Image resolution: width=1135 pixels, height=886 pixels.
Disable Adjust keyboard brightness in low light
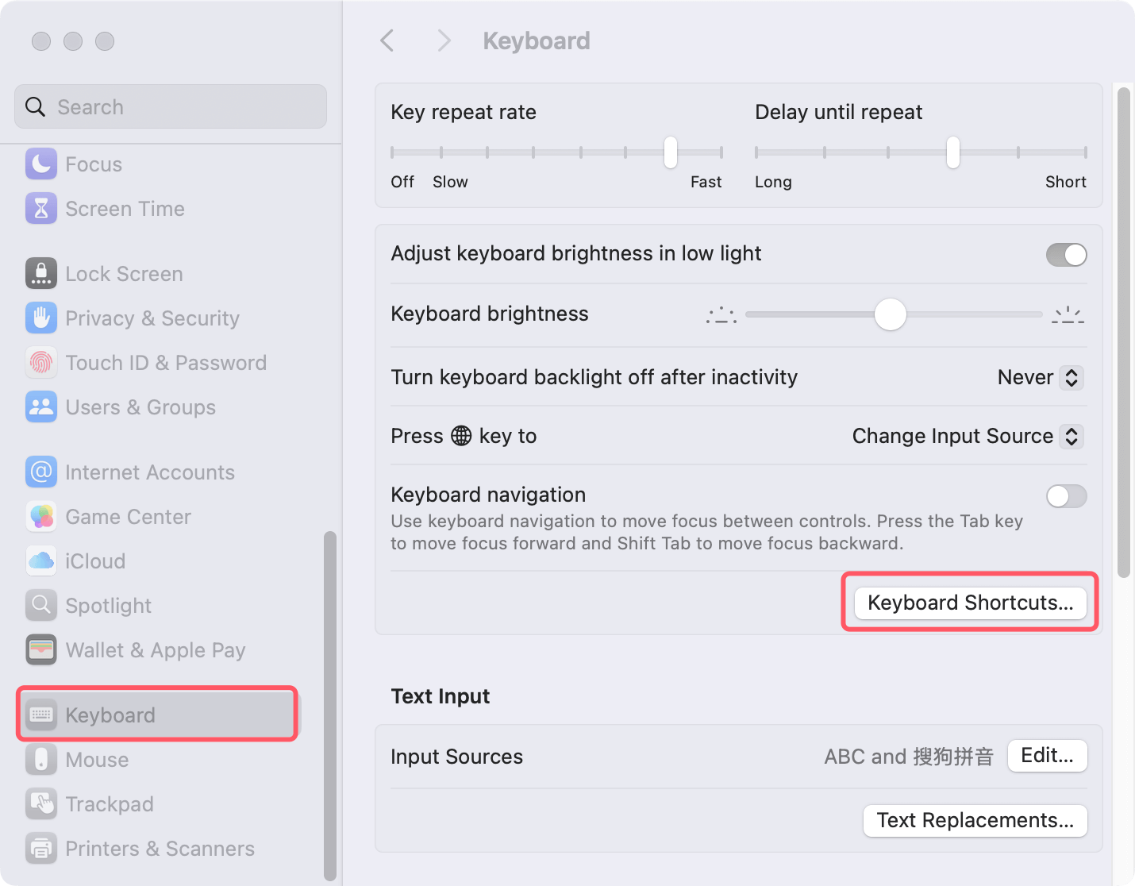click(1067, 254)
